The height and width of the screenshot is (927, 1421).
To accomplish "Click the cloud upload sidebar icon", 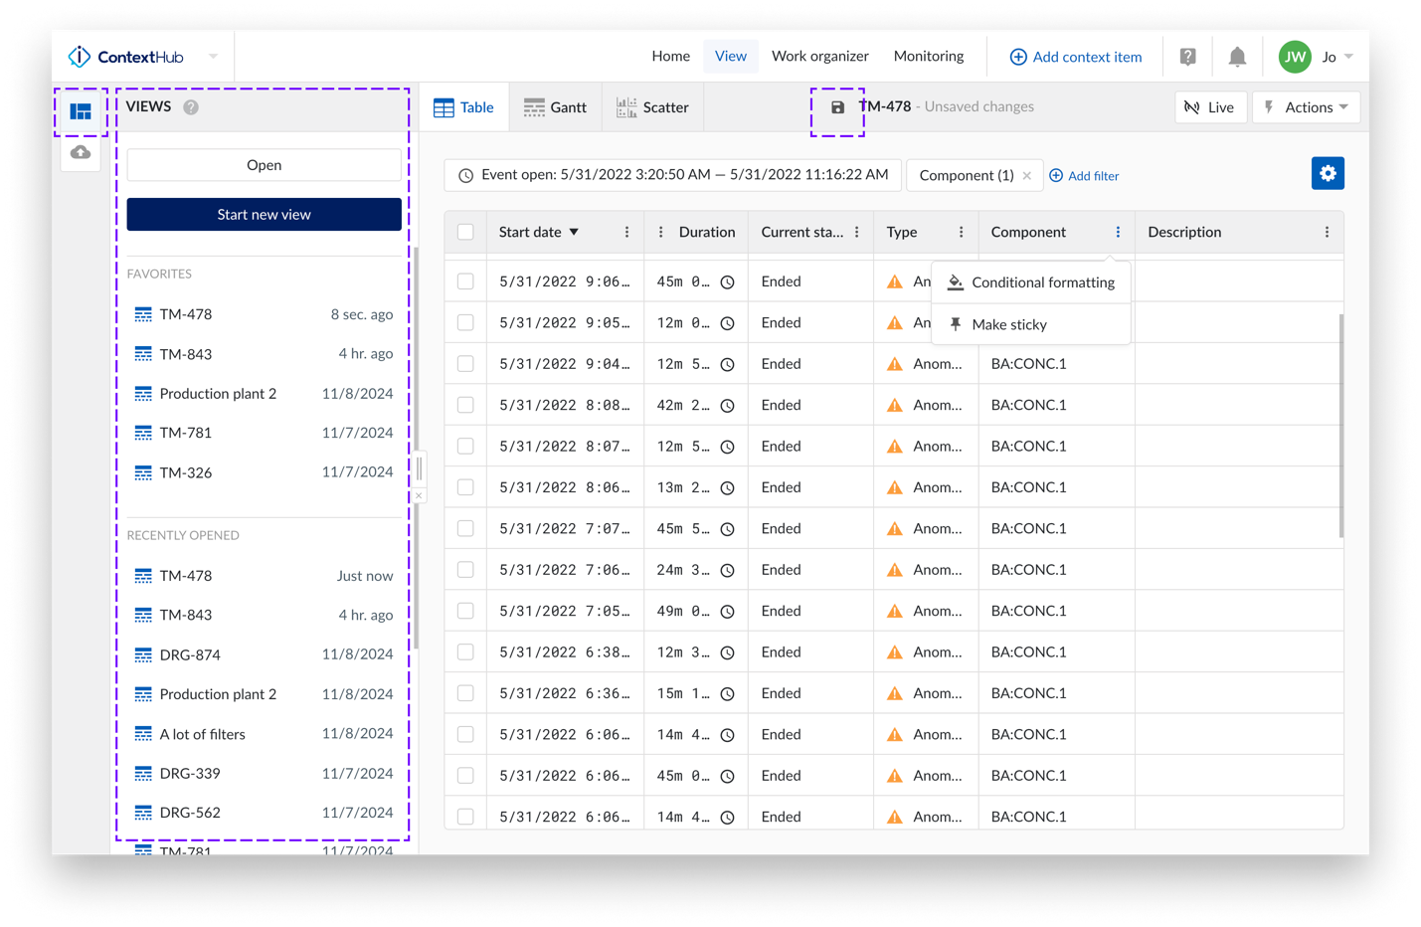I will pos(81,152).
